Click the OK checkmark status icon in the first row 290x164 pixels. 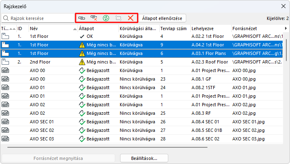(x=82, y=37)
